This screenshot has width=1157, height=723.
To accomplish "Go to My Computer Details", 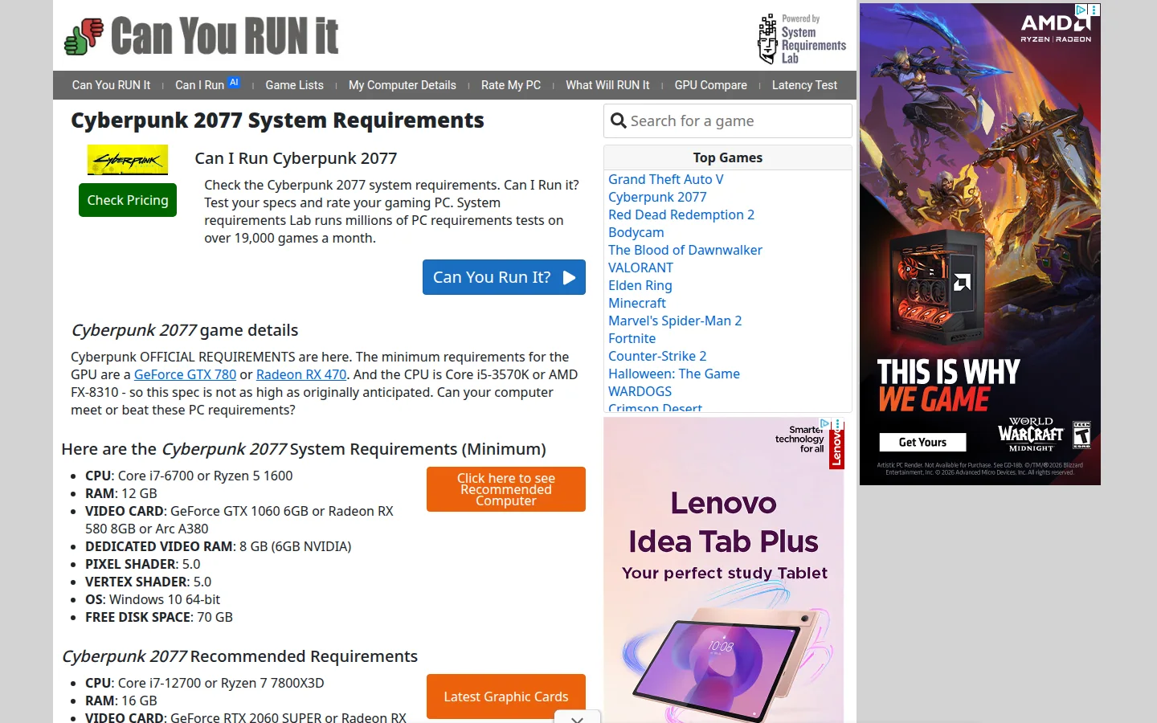I will pos(403,85).
